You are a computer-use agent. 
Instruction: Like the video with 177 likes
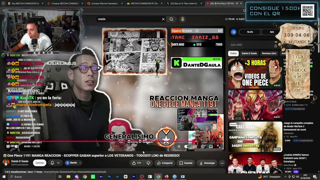click(x=136, y=163)
